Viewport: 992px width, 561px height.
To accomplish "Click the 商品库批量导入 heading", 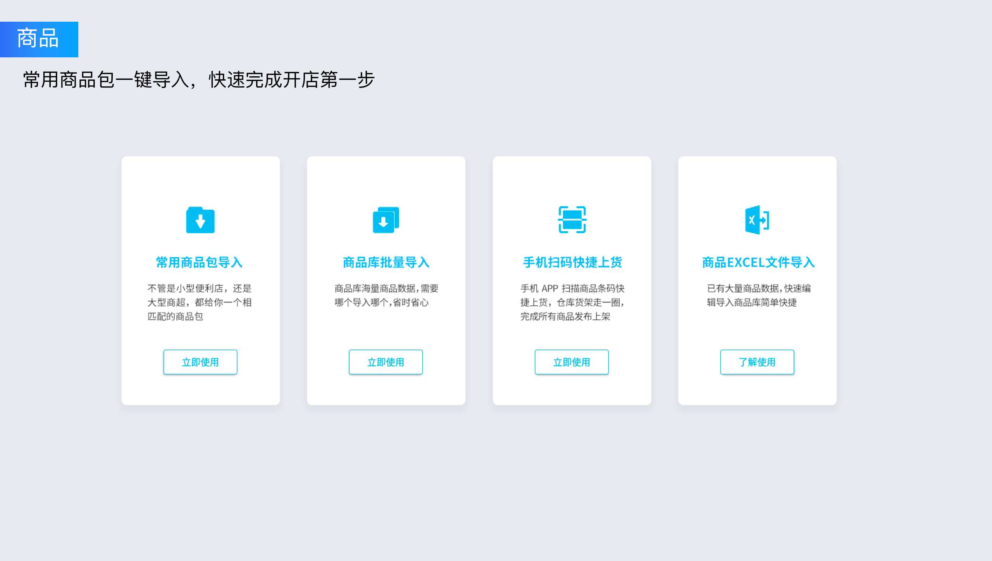I will [x=386, y=262].
